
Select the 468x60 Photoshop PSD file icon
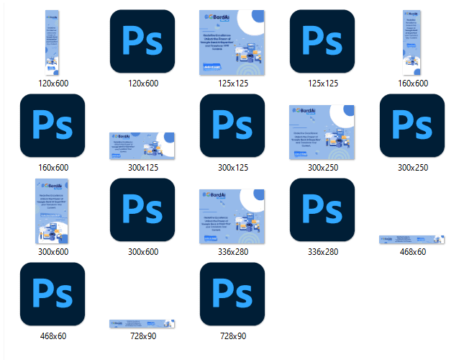tap(53, 294)
